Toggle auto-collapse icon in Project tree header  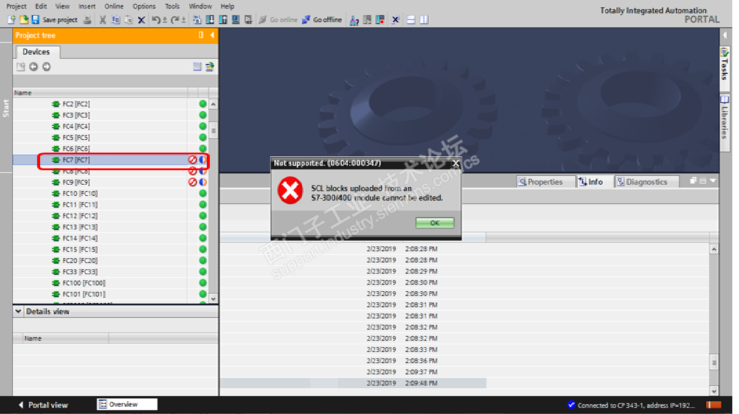click(x=201, y=35)
